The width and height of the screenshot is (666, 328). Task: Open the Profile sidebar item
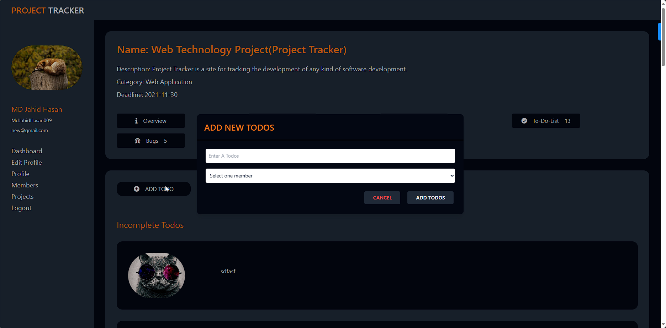coord(20,174)
